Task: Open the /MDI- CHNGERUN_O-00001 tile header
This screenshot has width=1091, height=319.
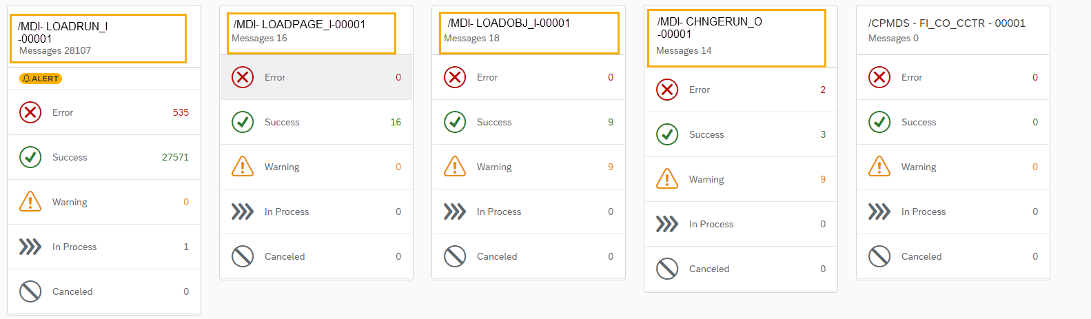Action: pyautogui.click(x=737, y=38)
